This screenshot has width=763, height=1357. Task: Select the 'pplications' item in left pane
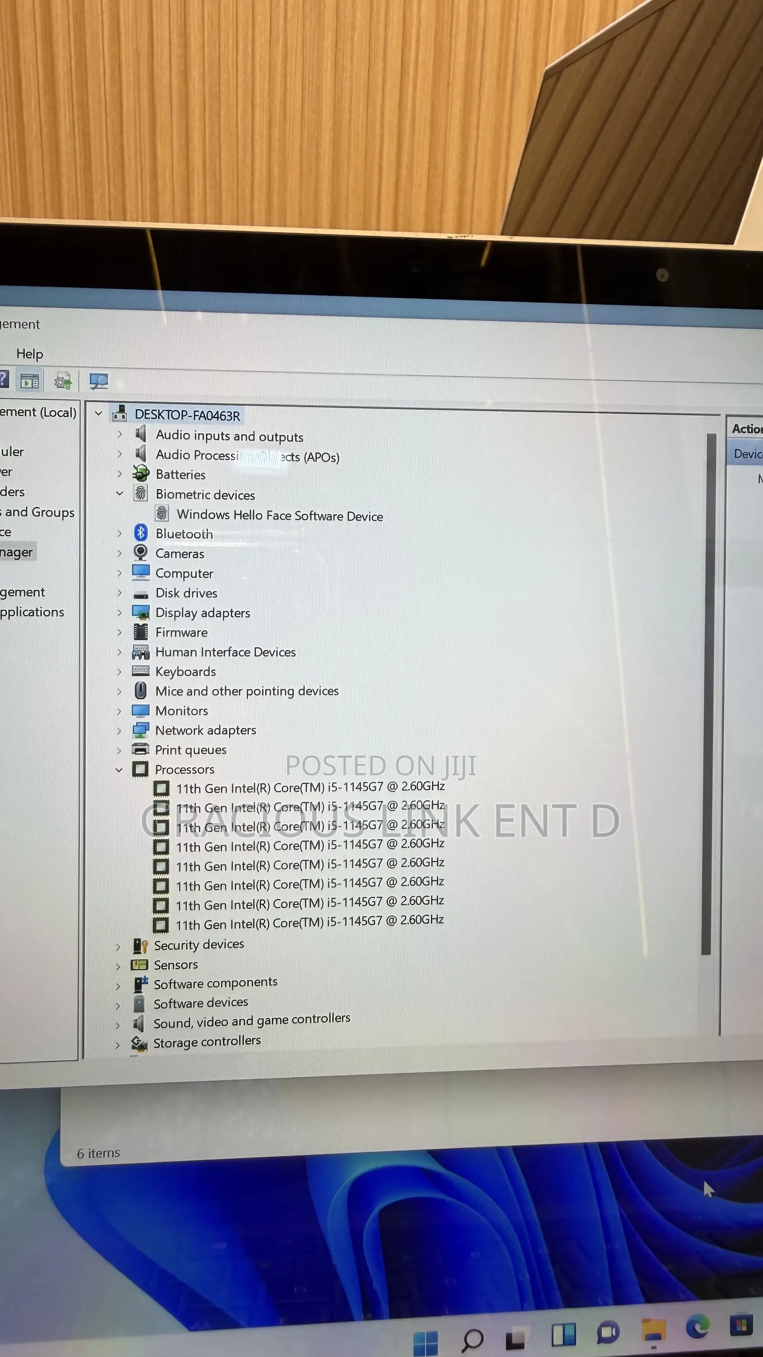[32, 612]
